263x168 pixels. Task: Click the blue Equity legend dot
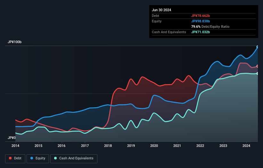pyautogui.click(x=32, y=158)
